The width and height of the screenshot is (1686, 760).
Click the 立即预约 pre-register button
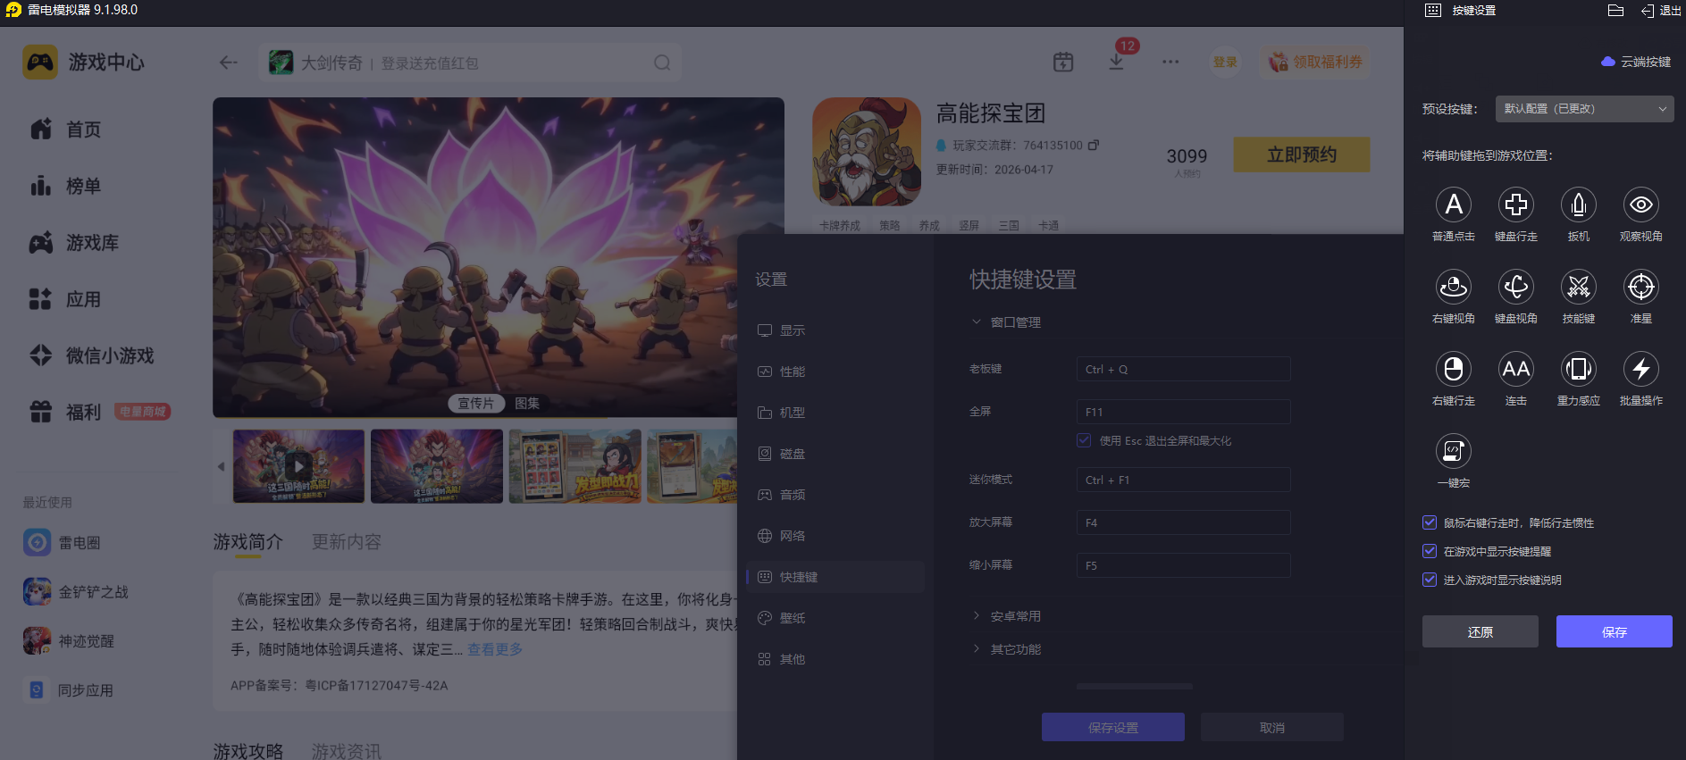[x=1302, y=155]
